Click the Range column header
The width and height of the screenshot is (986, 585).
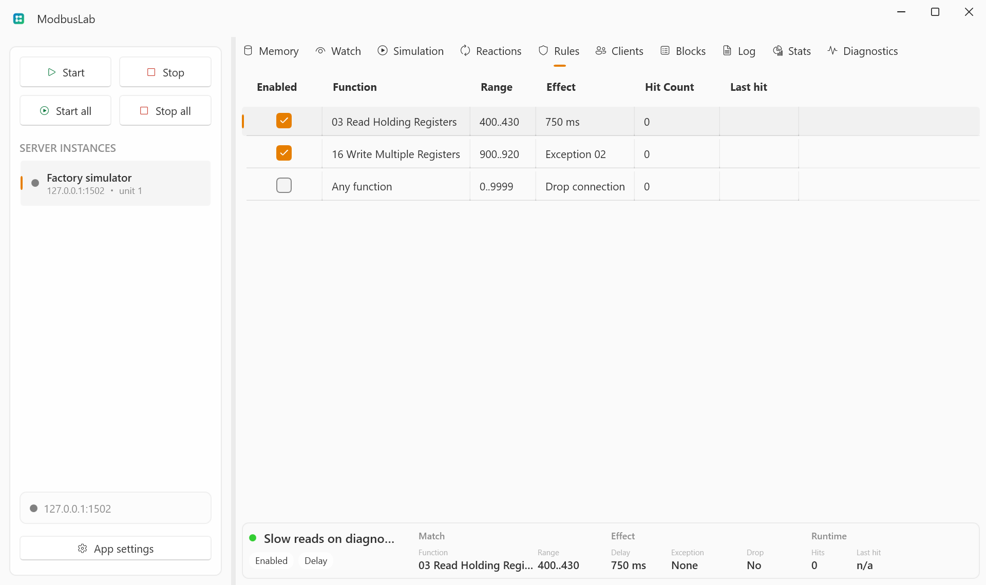[497, 87]
